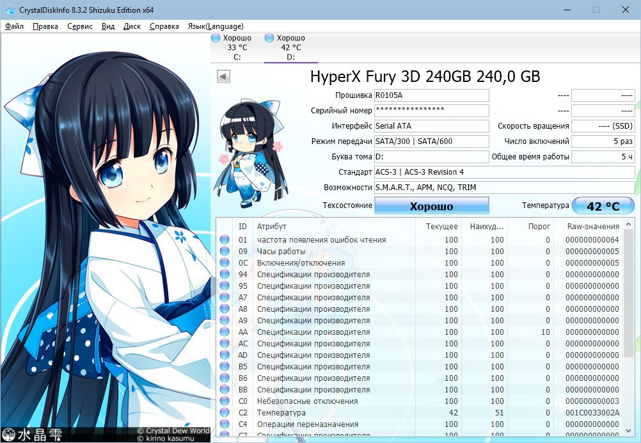641x443 pixels.
Task: Click the SMART list scroll up arrow
Action: 629,224
